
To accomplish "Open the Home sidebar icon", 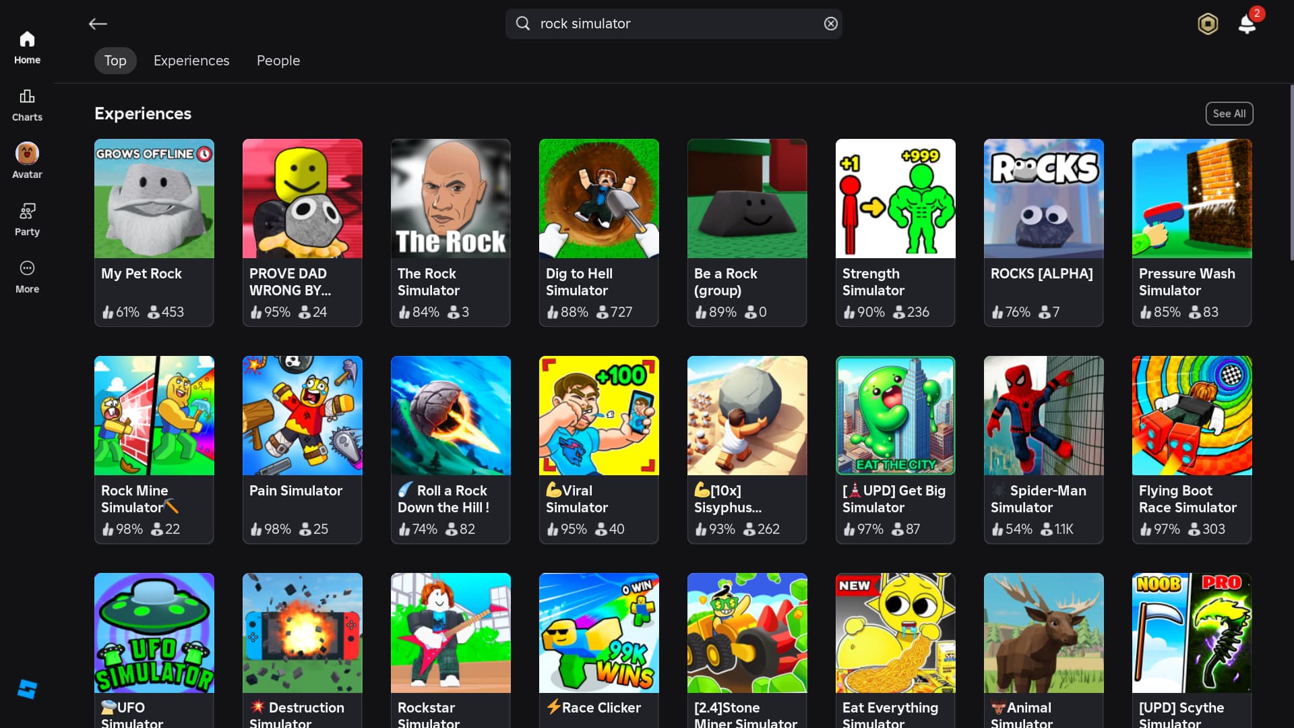I will pos(27,47).
